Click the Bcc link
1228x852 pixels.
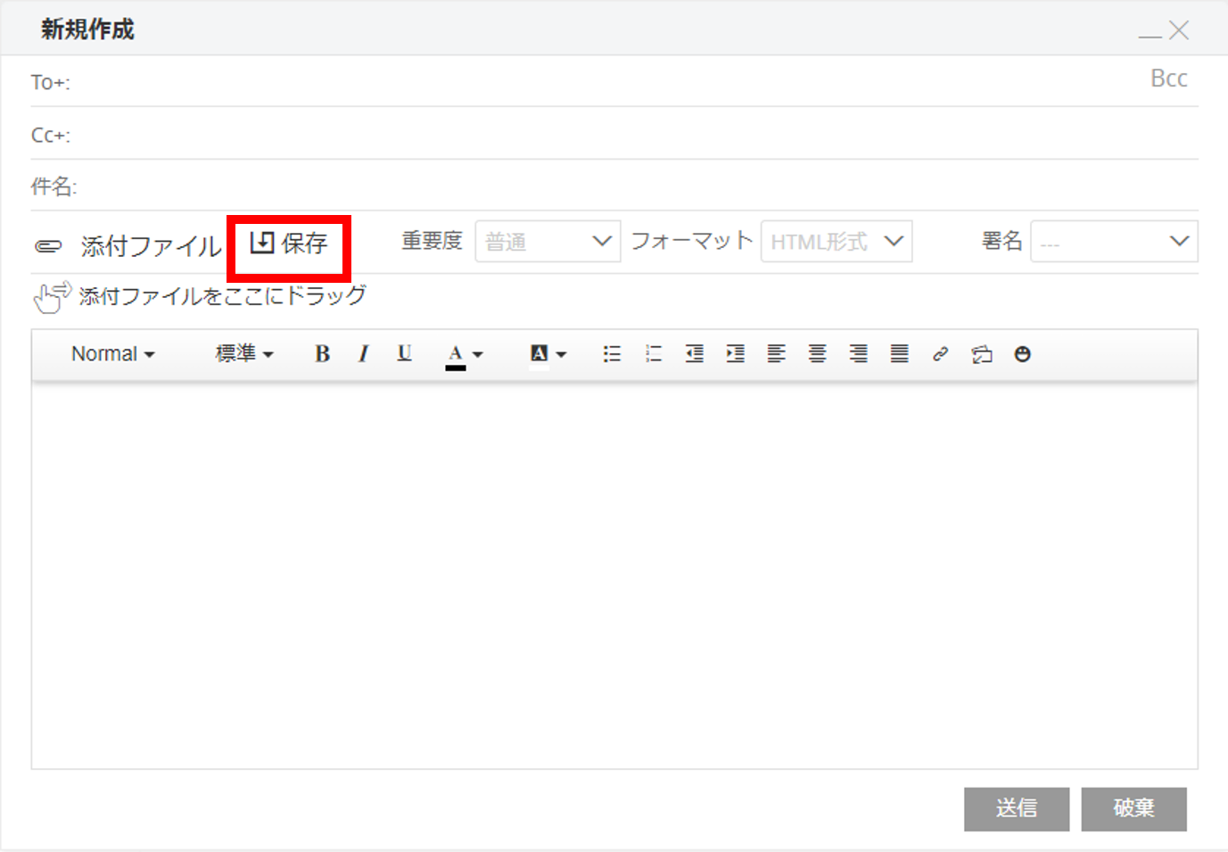click(1168, 79)
